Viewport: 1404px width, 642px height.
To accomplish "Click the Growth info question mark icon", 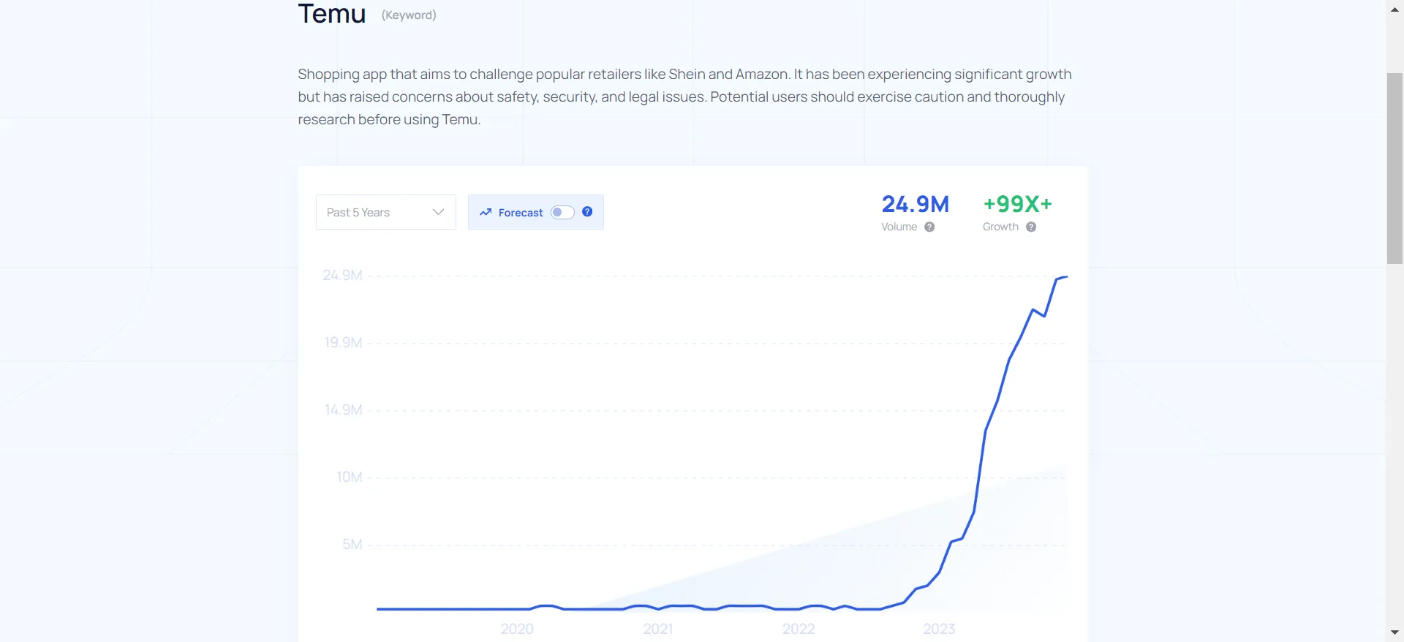I will coord(1031,227).
